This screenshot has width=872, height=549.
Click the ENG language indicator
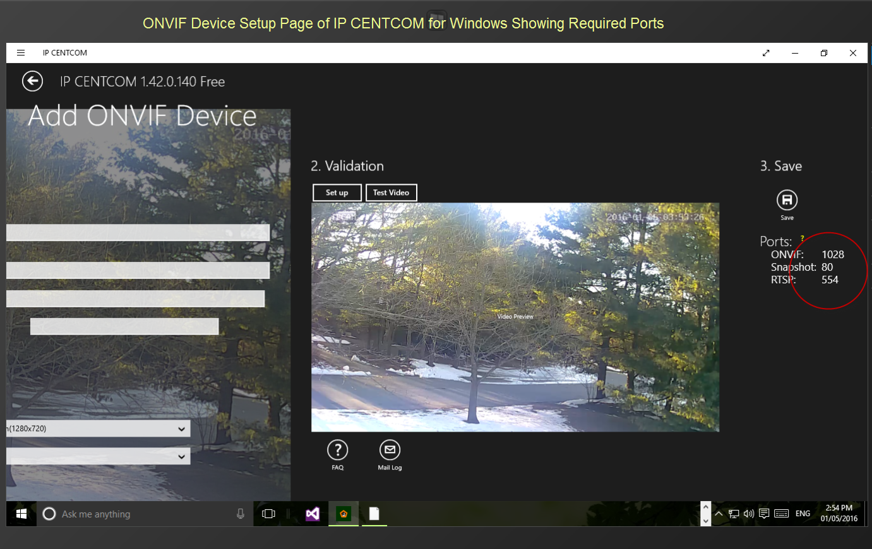[803, 514]
